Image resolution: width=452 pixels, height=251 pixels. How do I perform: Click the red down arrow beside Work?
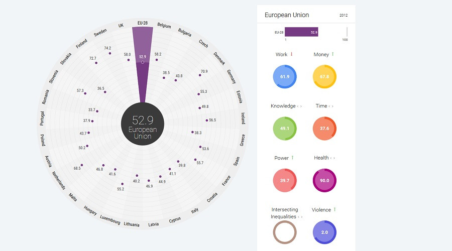coord(291,54)
